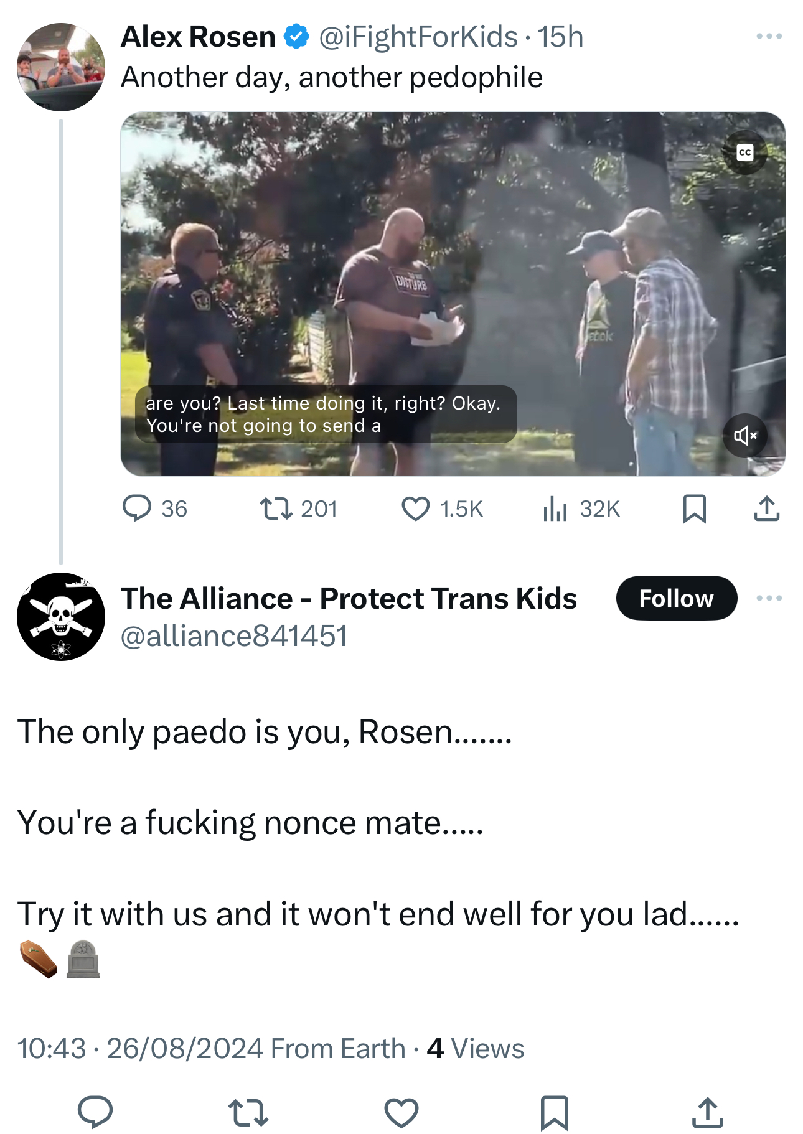This screenshot has height=1134, width=803.
Task: Bookmark the Alex Rosen tweet
Action: 694,508
